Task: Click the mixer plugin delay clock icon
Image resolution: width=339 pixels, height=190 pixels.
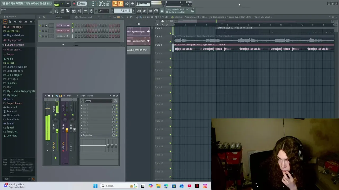Action: point(115,101)
